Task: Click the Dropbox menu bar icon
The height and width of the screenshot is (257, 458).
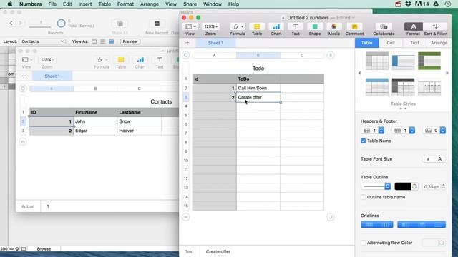Action: (x=408, y=4)
